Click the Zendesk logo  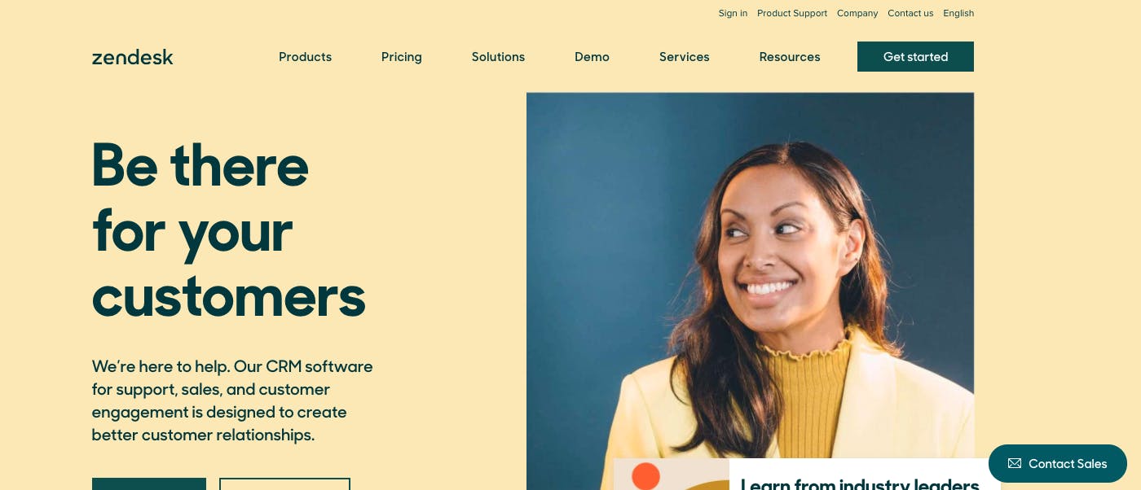tap(132, 57)
